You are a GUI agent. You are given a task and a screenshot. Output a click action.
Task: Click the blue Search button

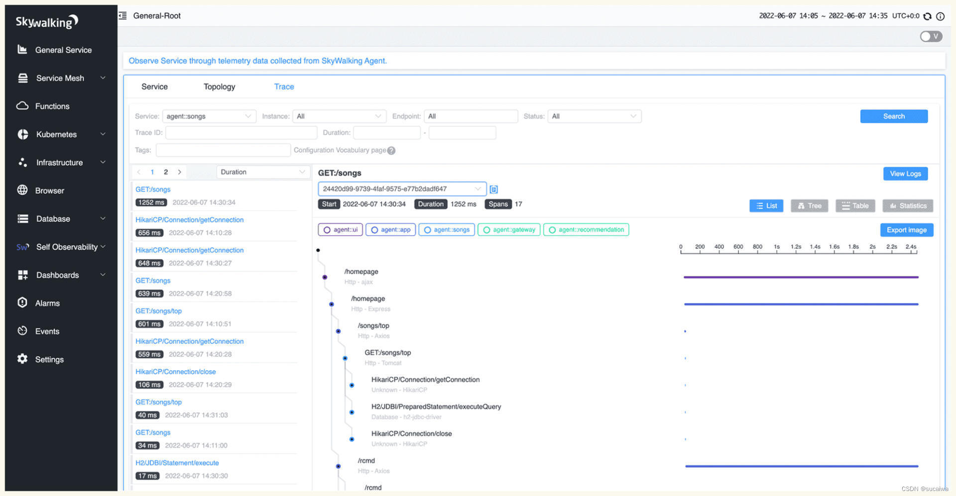point(893,116)
